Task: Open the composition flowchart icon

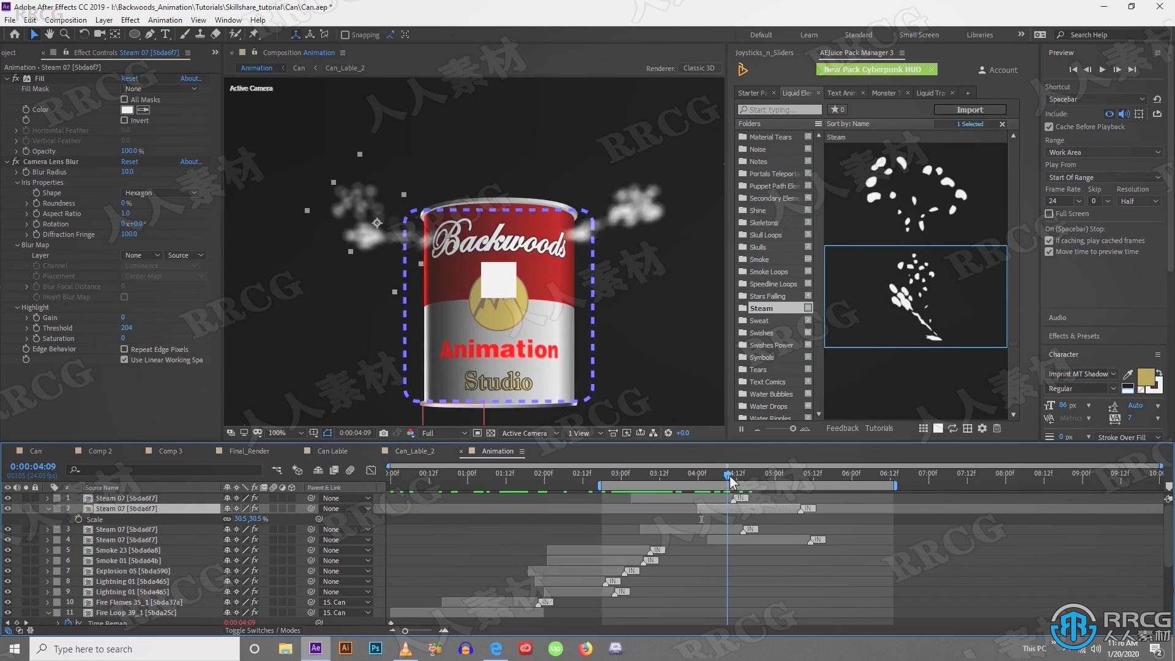Action: tap(654, 433)
